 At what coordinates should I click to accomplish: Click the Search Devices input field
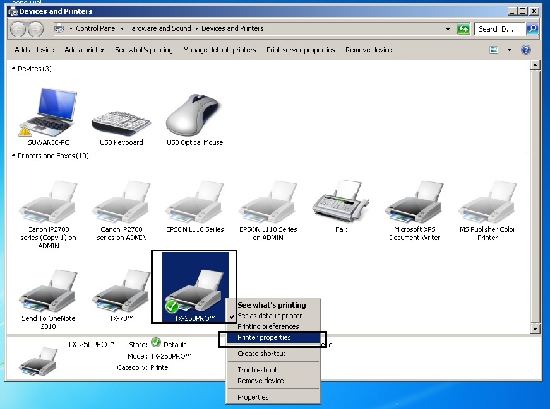(x=499, y=29)
